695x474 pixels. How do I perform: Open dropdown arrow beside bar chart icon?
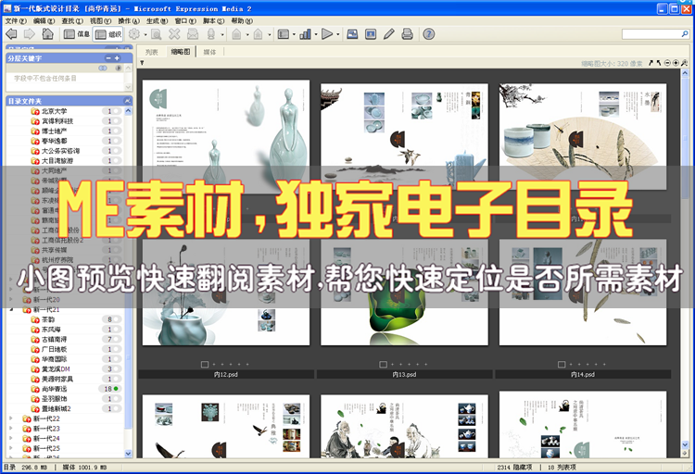(316, 34)
